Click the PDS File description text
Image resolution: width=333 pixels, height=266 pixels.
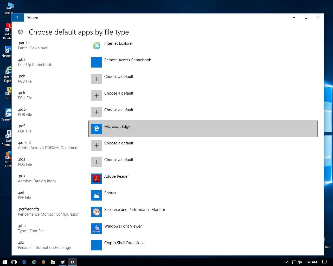tap(25, 164)
